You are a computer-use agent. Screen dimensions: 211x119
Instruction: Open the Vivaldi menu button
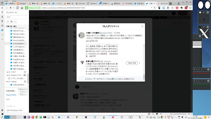(x=2, y=3)
